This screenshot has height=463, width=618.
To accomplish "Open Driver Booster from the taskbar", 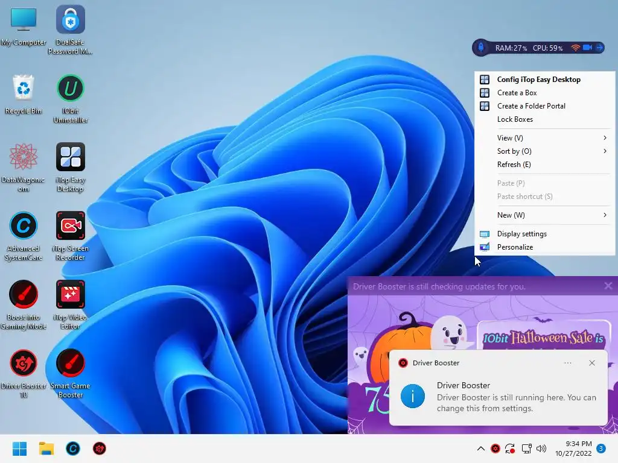I will [100, 449].
